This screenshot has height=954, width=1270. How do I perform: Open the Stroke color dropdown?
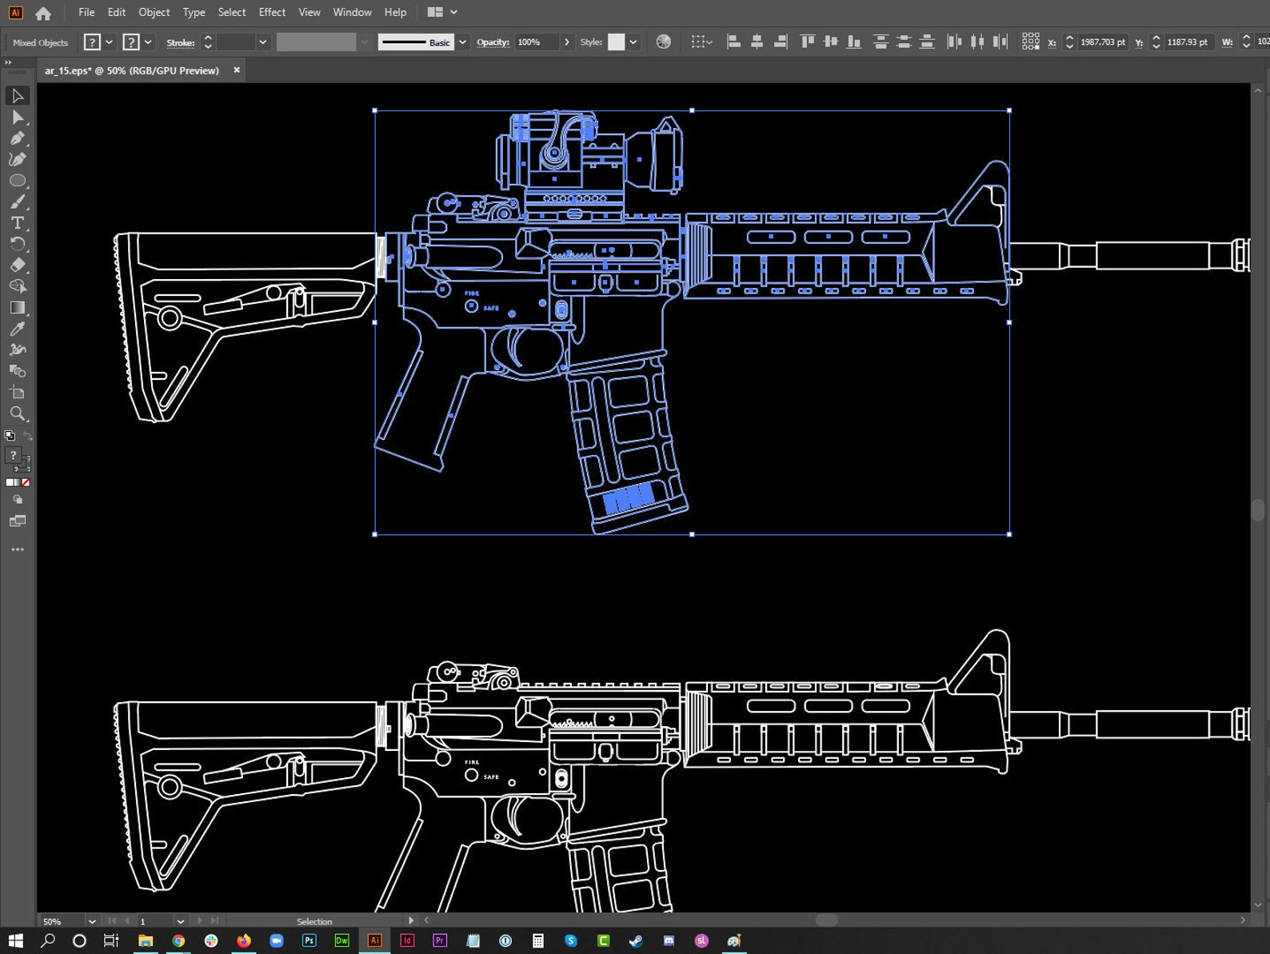[148, 42]
